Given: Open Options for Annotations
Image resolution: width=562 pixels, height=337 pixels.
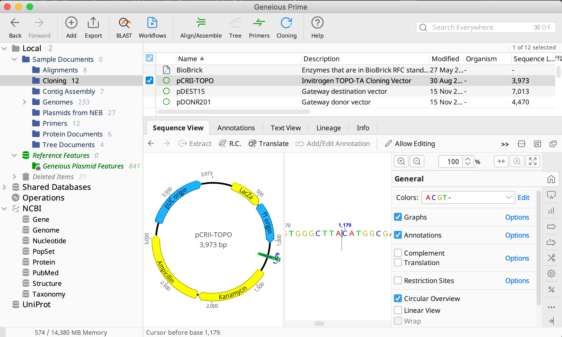Looking at the screenshot, I should (x=517, y=235).
